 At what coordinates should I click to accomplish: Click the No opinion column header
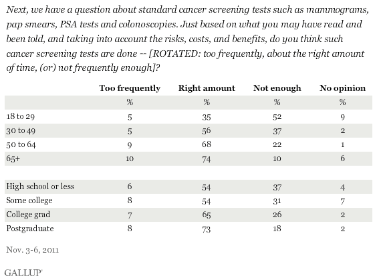tap(343, 88)
